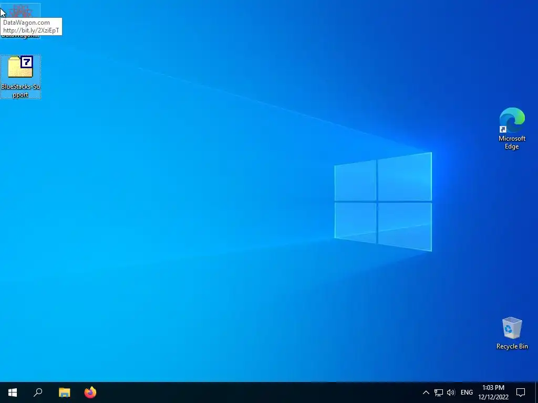Select the BlueStacks-Support archive icon

click(x=20, y=77)
